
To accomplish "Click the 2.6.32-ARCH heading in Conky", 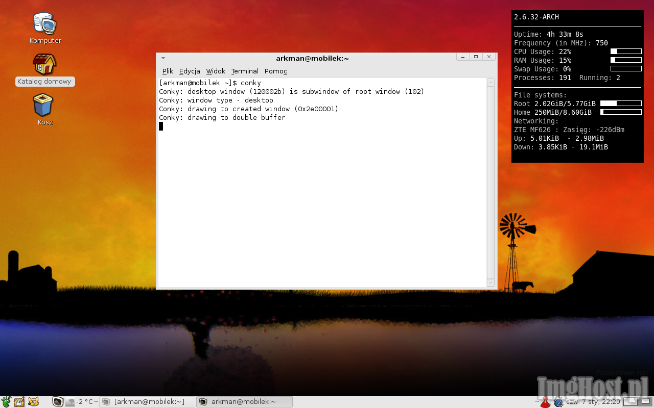I will point(536,17).
